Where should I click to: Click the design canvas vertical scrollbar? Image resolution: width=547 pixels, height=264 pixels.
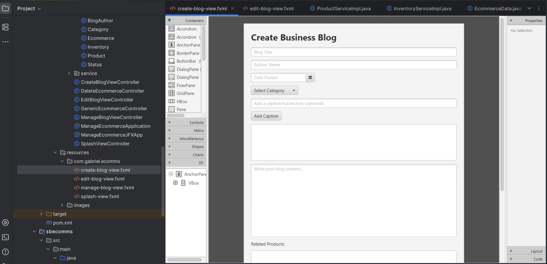click(x=502, y=104)
